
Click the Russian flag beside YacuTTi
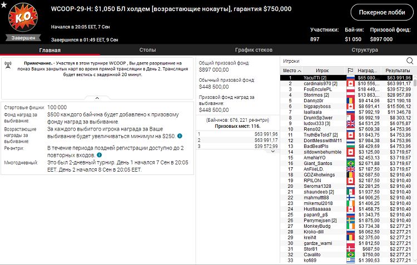(x=350, y=78)
